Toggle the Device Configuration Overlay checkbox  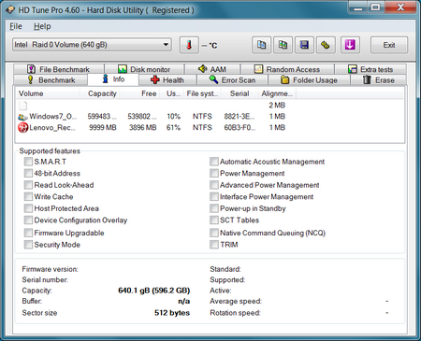tap(28, 220)
